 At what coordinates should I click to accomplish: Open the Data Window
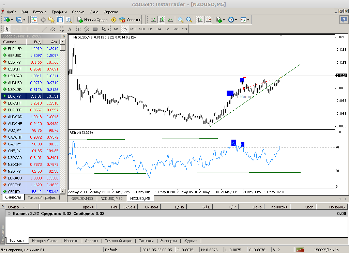pos(43,20)
